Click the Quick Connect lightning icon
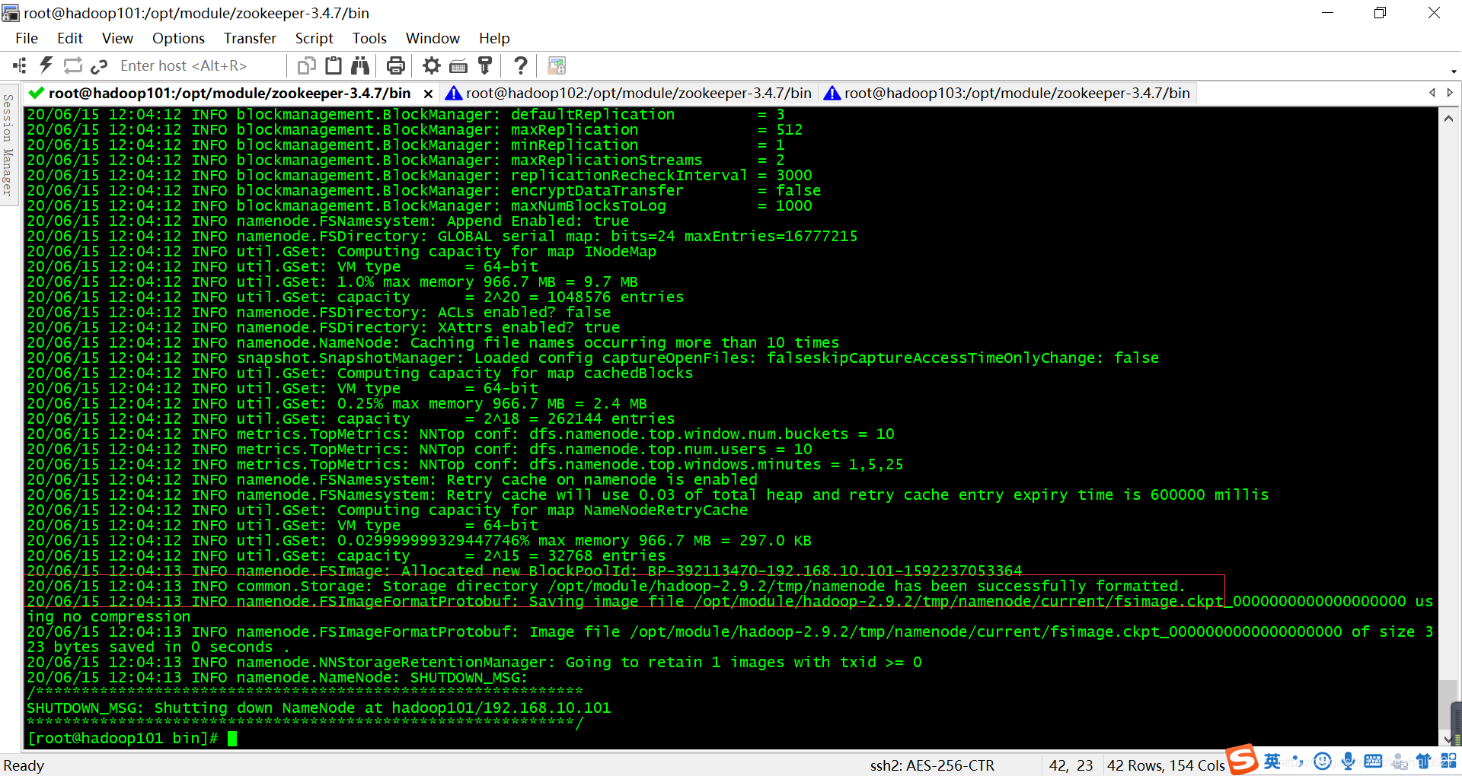The width and height of the screenshot is (1462, 776). click(46, 65)
